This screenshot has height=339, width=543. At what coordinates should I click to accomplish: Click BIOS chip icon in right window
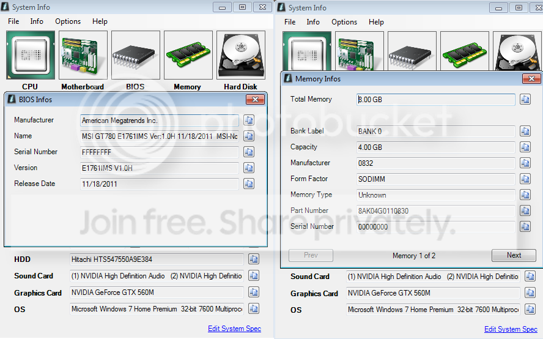click(412, 51)
